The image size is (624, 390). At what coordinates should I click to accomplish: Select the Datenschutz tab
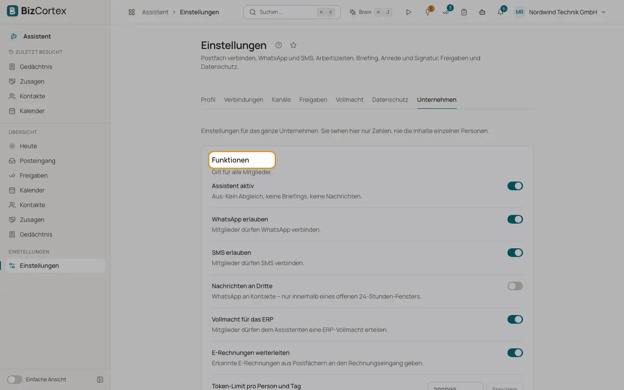click(x=390, y=100)
